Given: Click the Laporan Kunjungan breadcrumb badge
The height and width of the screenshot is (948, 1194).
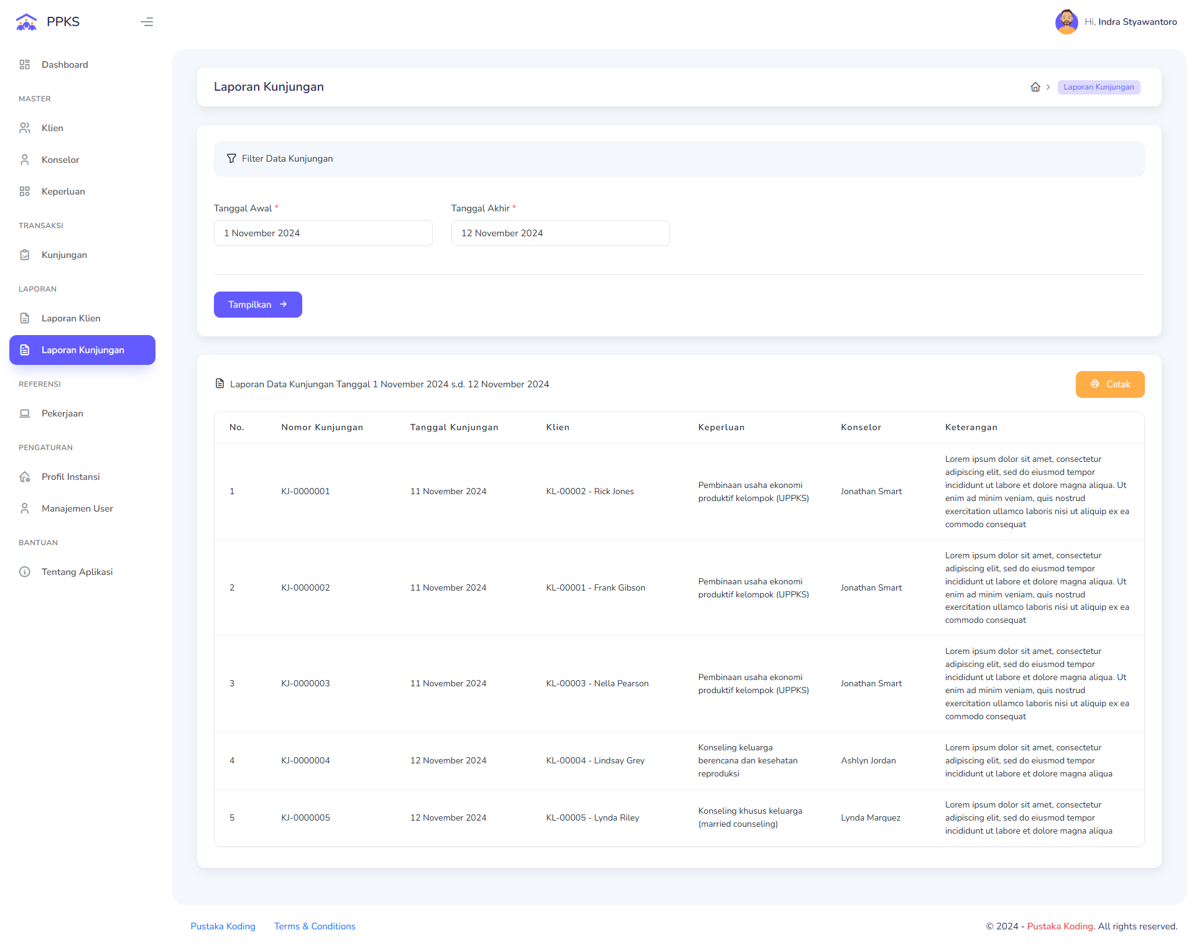Looking at the screenshot, I should [1098, 87].
